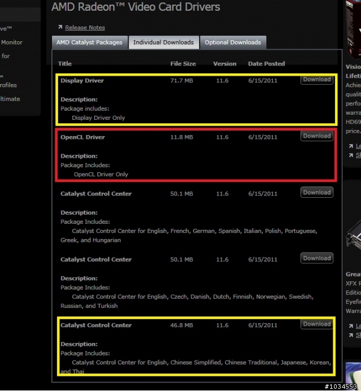Click the 'ltimate' item in left sidebar

10,99
